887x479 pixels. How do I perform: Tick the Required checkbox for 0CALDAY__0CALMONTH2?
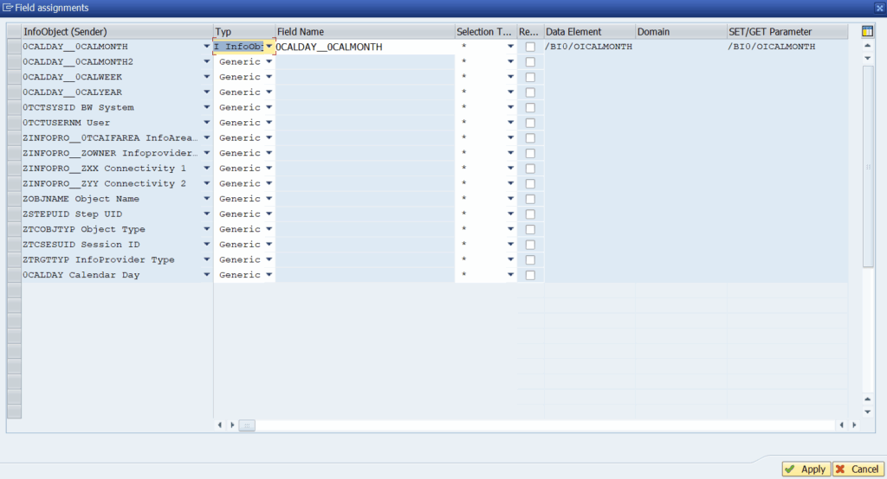point(530,62)
